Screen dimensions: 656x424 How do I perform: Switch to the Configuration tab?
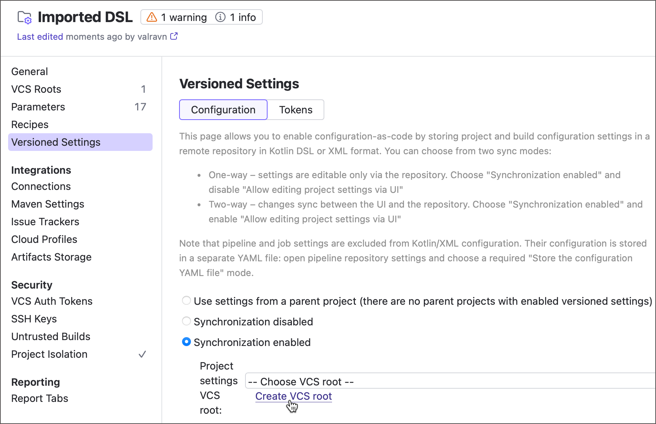[x=223, y=110]
